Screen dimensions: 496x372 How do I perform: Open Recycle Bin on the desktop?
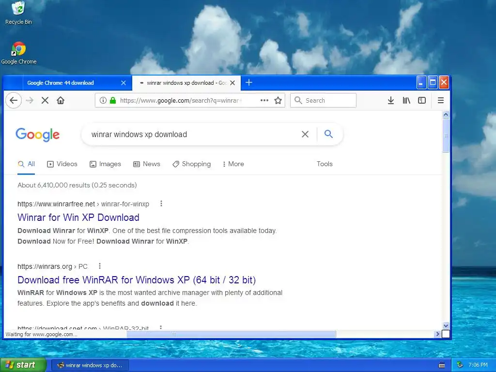coord(18,13)
